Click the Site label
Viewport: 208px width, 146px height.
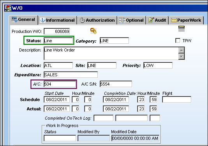(80, 65)
